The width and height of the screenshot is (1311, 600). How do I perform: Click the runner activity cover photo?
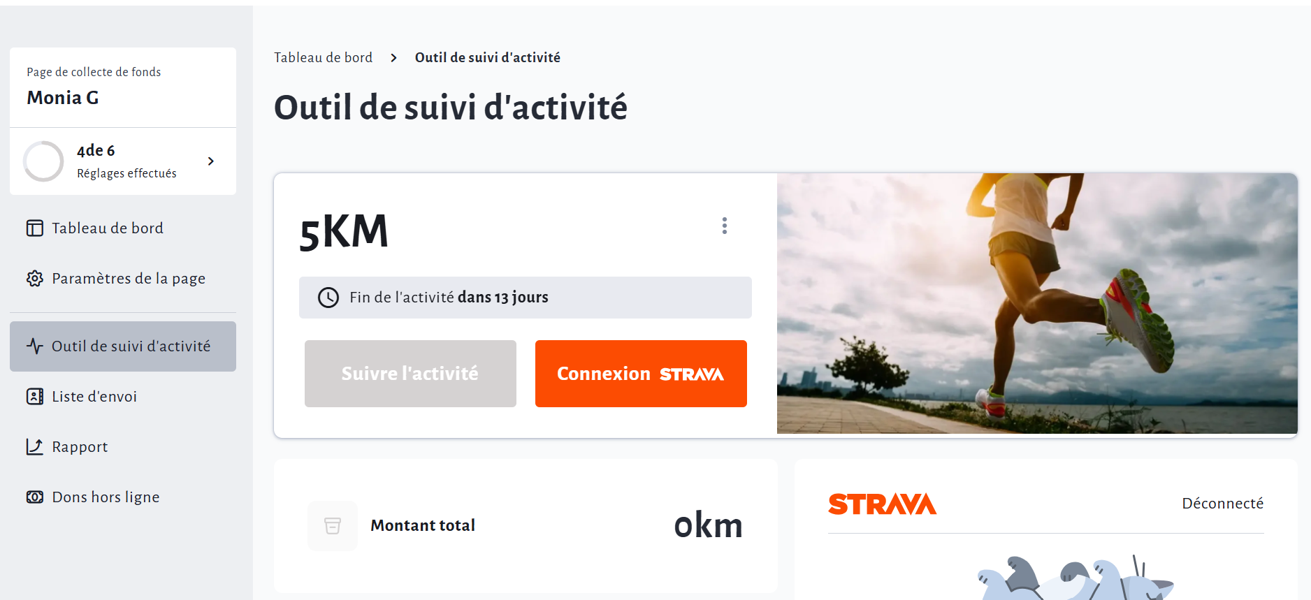coord(1037,303)
